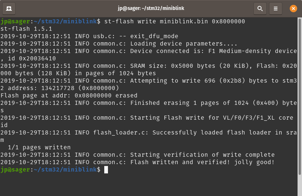Place cursor at the blinking prompt block
The image size is (302, 196).
(x=106, y=170)
